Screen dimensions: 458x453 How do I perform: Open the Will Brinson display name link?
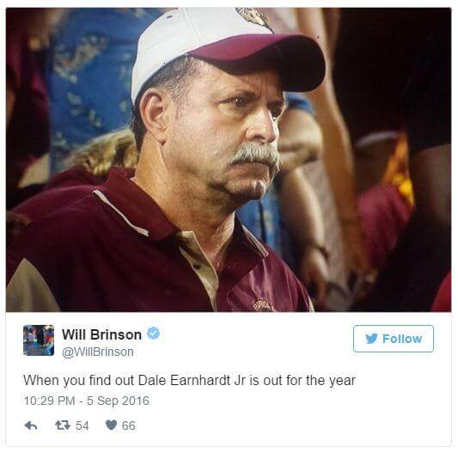click(101, 334)
